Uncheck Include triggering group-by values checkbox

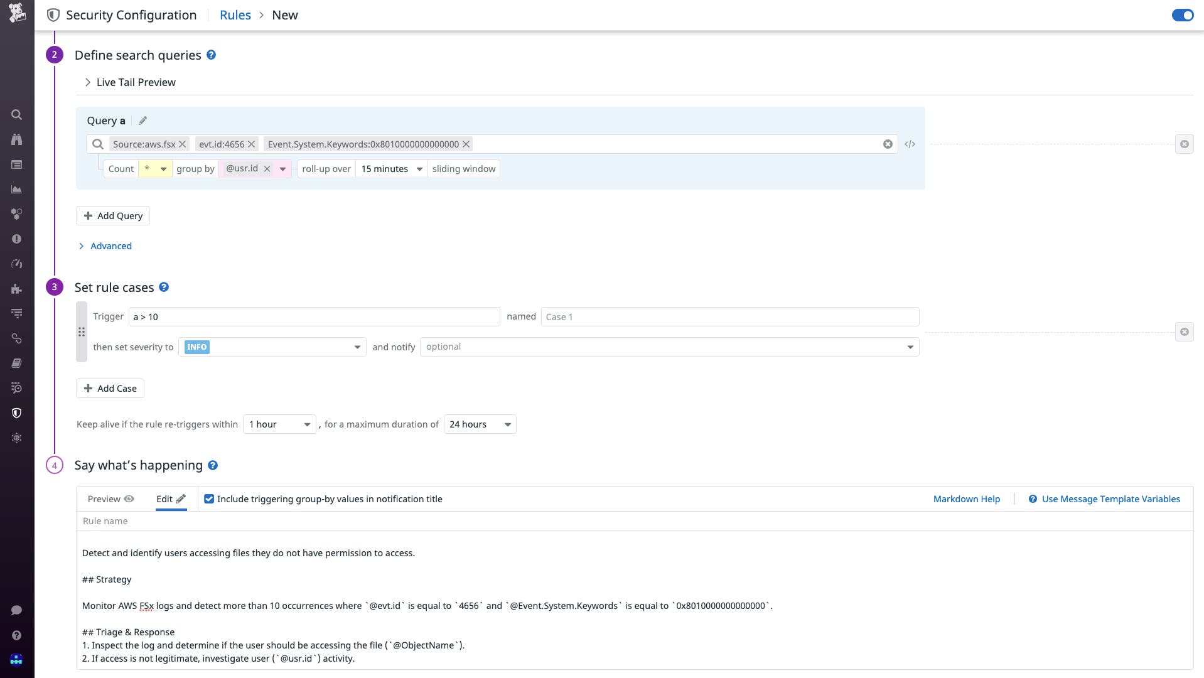(209, 498)
